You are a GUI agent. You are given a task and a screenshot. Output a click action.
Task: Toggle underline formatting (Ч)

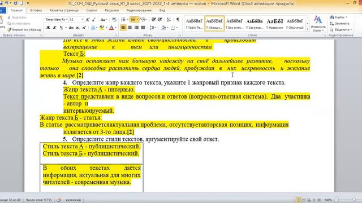tap(61, 28)
